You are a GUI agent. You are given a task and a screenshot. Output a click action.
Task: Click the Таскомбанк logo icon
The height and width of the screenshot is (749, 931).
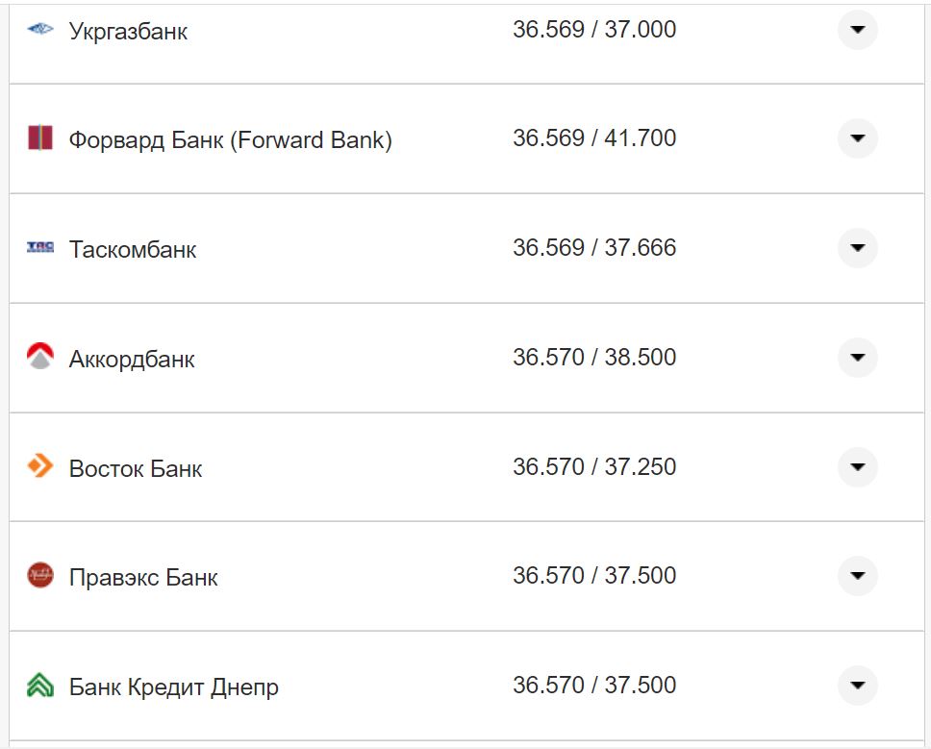[x=40, y=248]
